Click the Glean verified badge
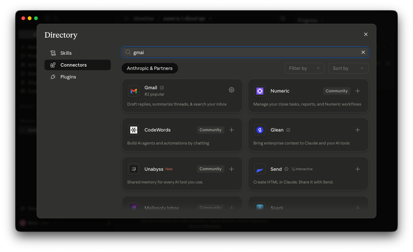This screenshot has height=252, width=413. [288, 130]
